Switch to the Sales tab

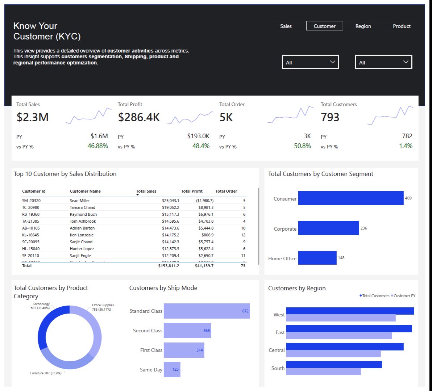point(286,26)
